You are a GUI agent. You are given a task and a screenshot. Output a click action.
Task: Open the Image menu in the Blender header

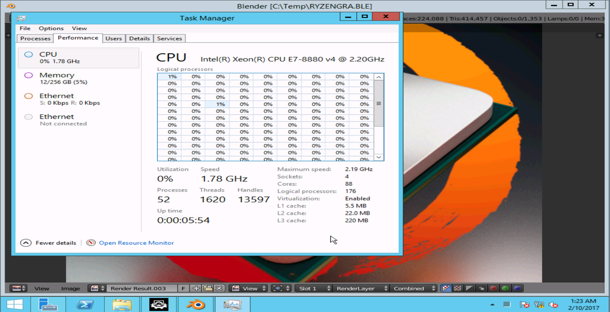(71, 288)
